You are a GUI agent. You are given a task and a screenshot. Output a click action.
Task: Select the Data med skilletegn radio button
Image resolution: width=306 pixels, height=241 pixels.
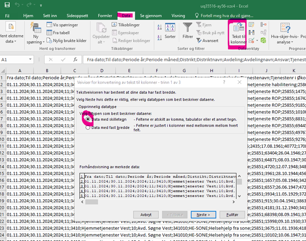tap(88, 119)
